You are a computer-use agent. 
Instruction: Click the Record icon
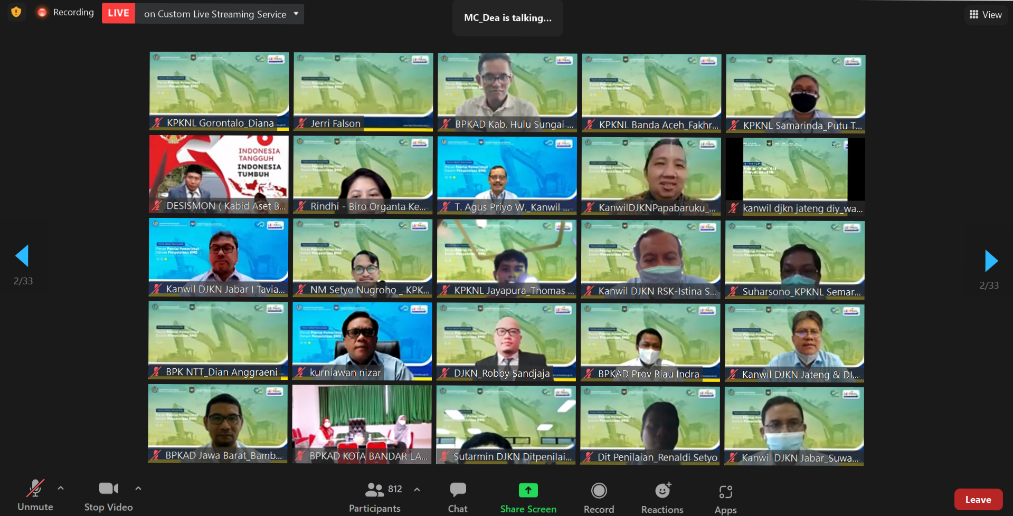pos(599,497)
